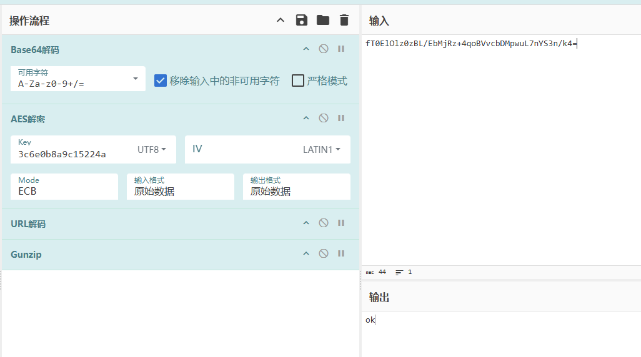The width and height of the screenshot is (641, 357).
Task: Open the 输出格式 dropdown
Action: 296,187
